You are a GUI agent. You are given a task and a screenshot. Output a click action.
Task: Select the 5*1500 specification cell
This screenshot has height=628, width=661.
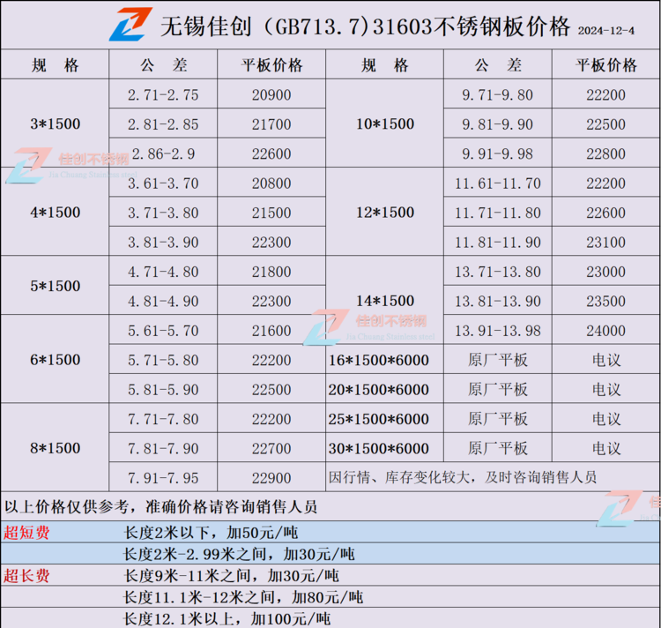pyautogui.click(x=55, y=286)
